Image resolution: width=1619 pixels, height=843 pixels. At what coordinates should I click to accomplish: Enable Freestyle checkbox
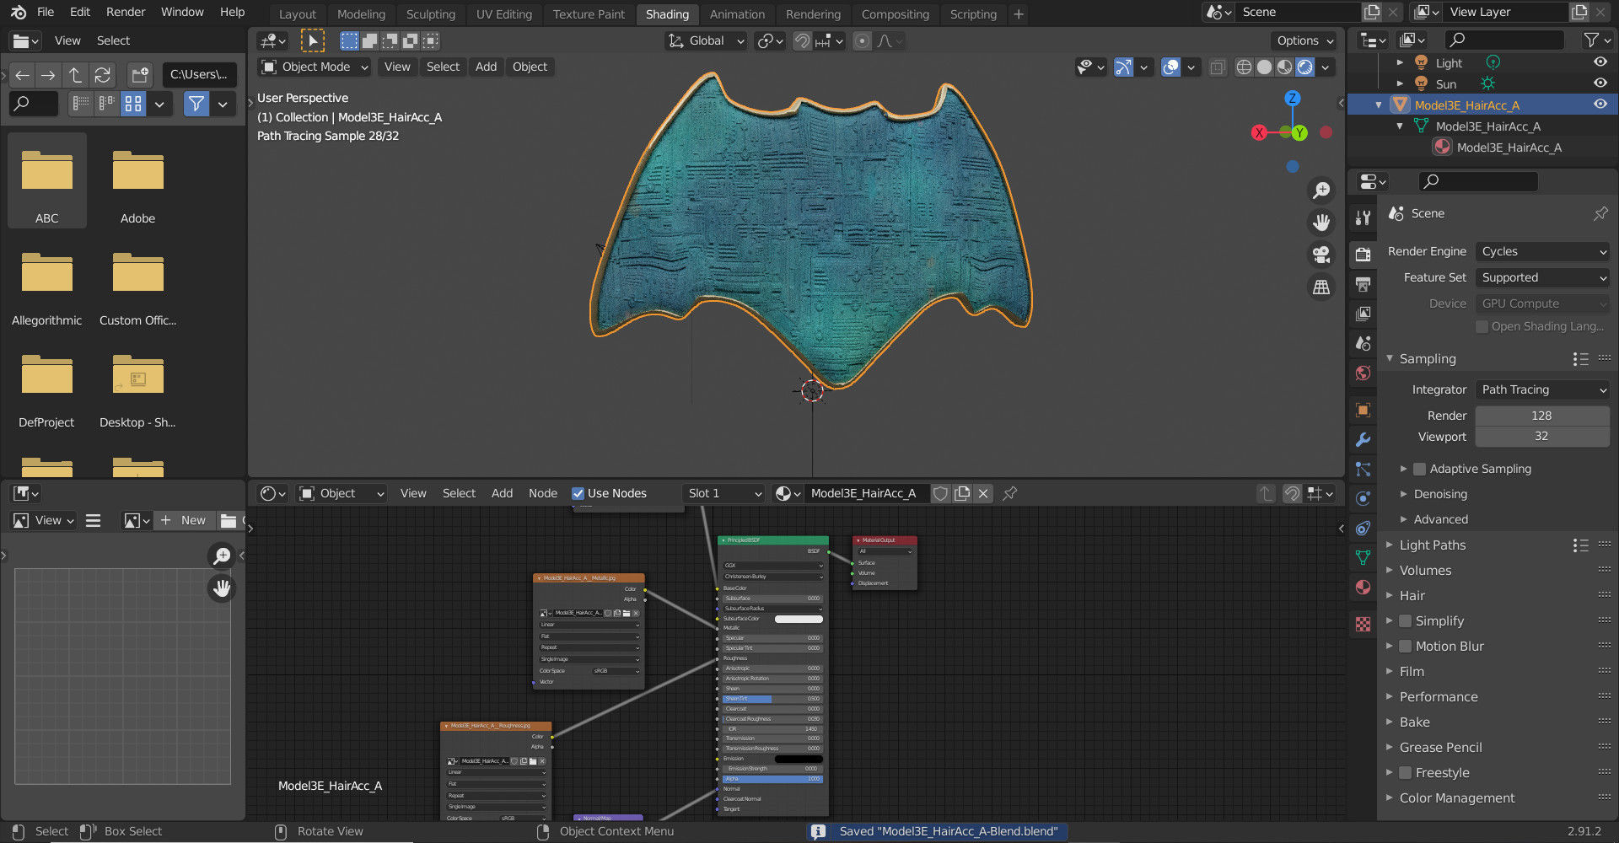[1405, 773]
